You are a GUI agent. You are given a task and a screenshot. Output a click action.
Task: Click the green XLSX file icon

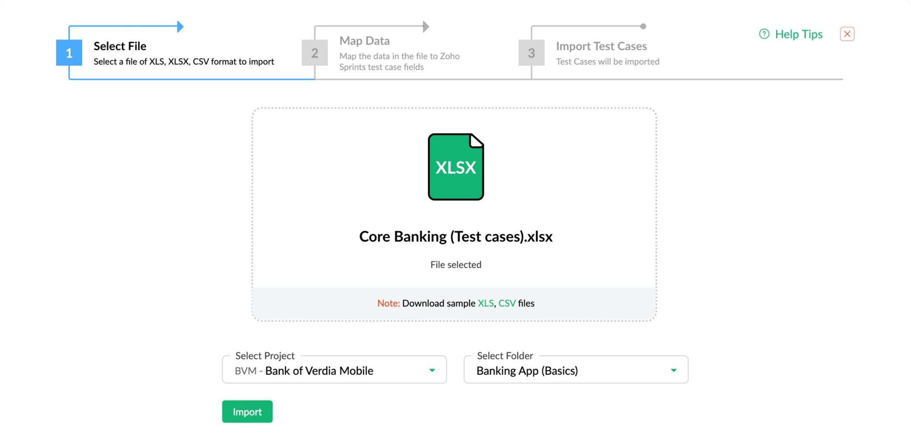point(455,167)
